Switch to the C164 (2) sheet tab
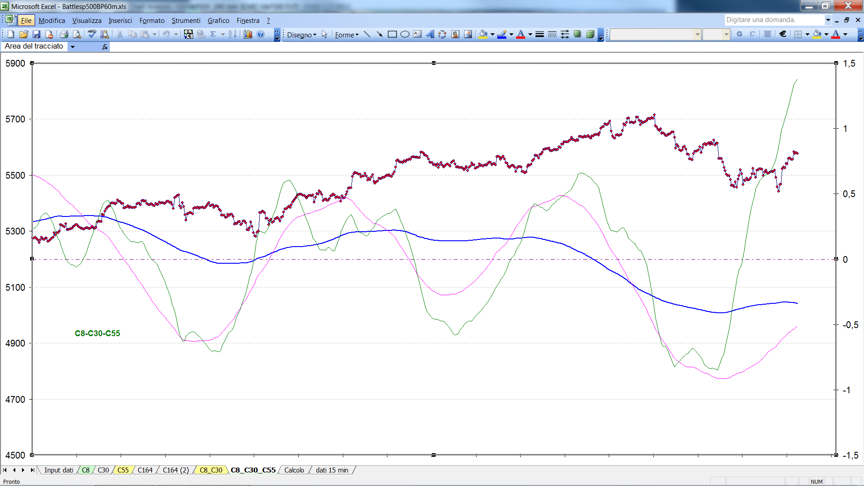Viewport: 864px width, 486px height. [x=175, y=470]
